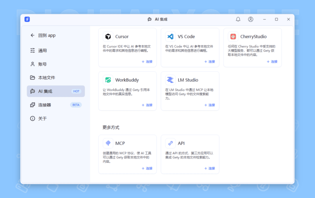Connect CherryStudio via 连接
Image resolution: width=315 pixels, height=198 pixels.
(x=272, y=62)
